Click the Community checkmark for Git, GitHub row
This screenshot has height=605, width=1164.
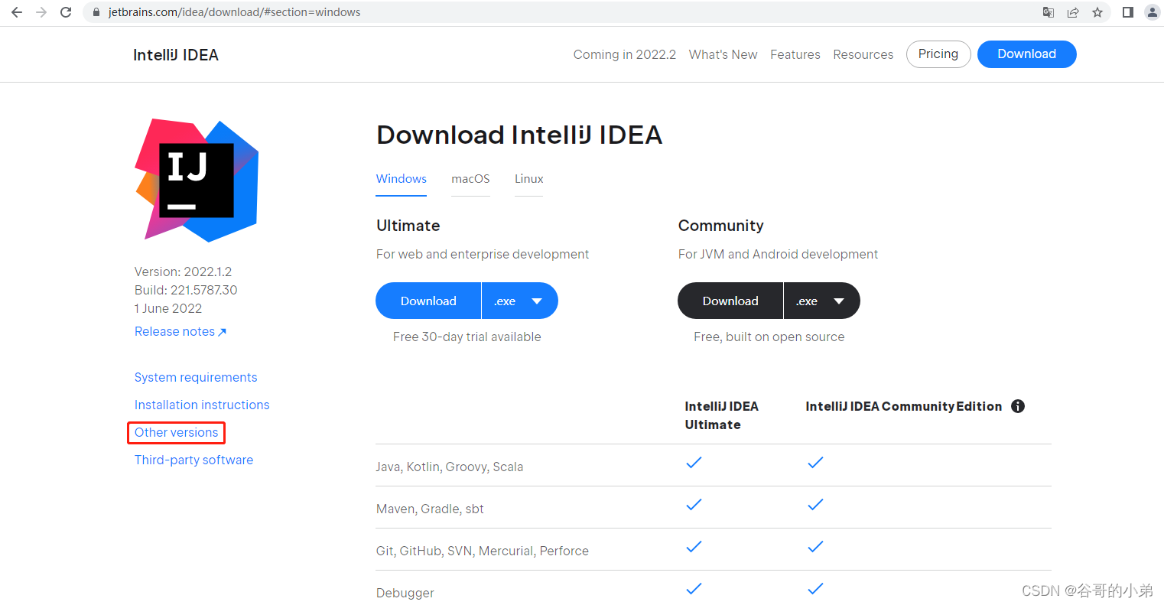[x=815, y=547]
